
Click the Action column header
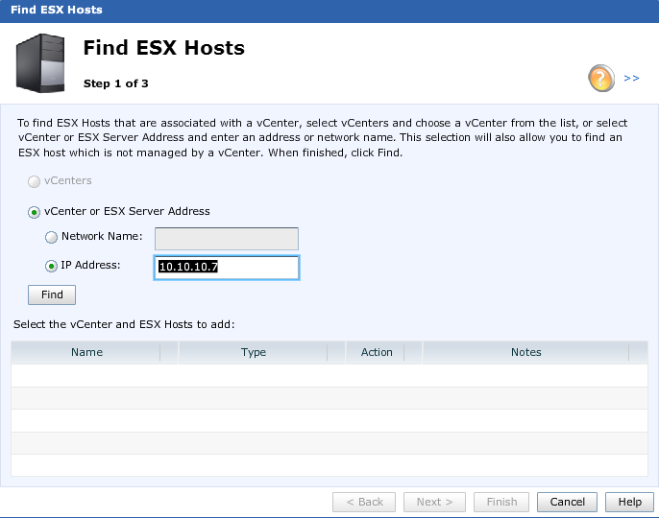377,352
